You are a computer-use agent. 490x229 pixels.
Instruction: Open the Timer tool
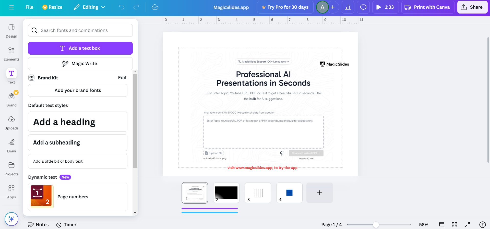coord(66,225)
